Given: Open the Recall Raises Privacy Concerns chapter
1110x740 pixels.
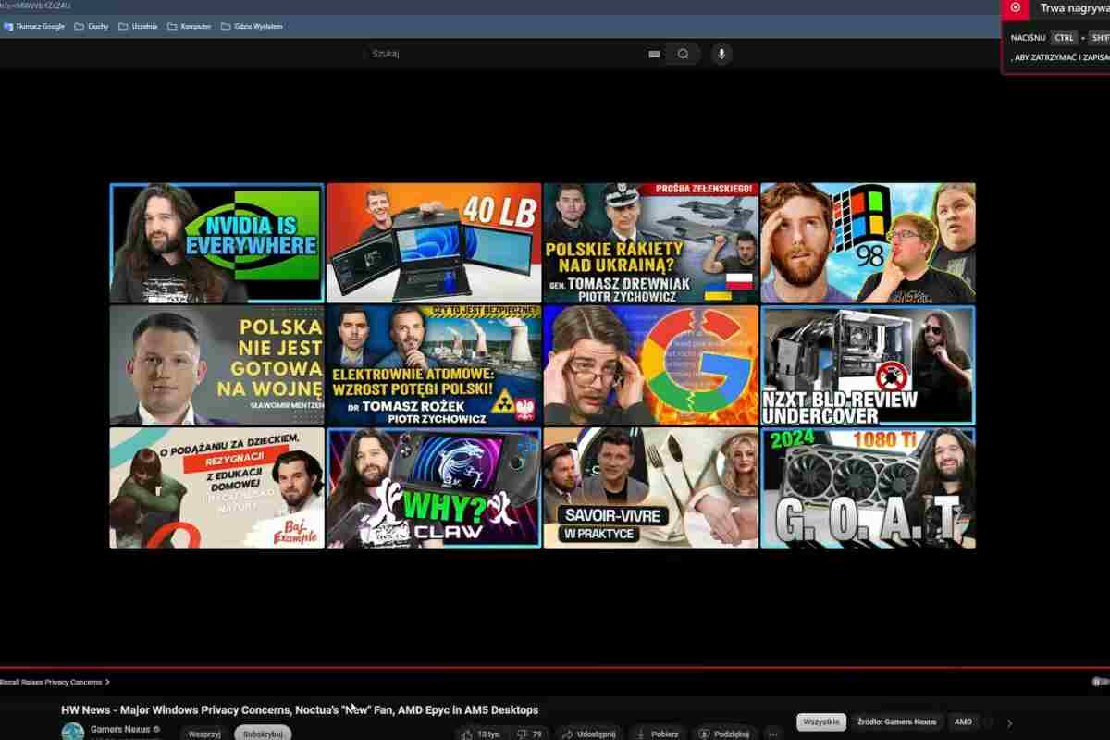Looking at the screenshot, I should 54,682.
